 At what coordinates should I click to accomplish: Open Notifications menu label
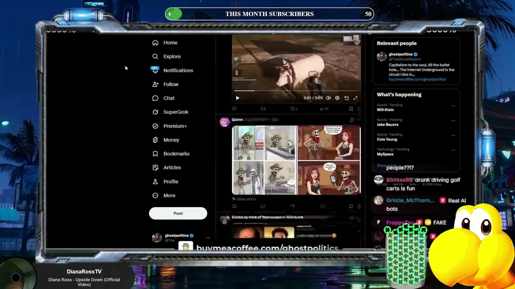click(178, 70)
